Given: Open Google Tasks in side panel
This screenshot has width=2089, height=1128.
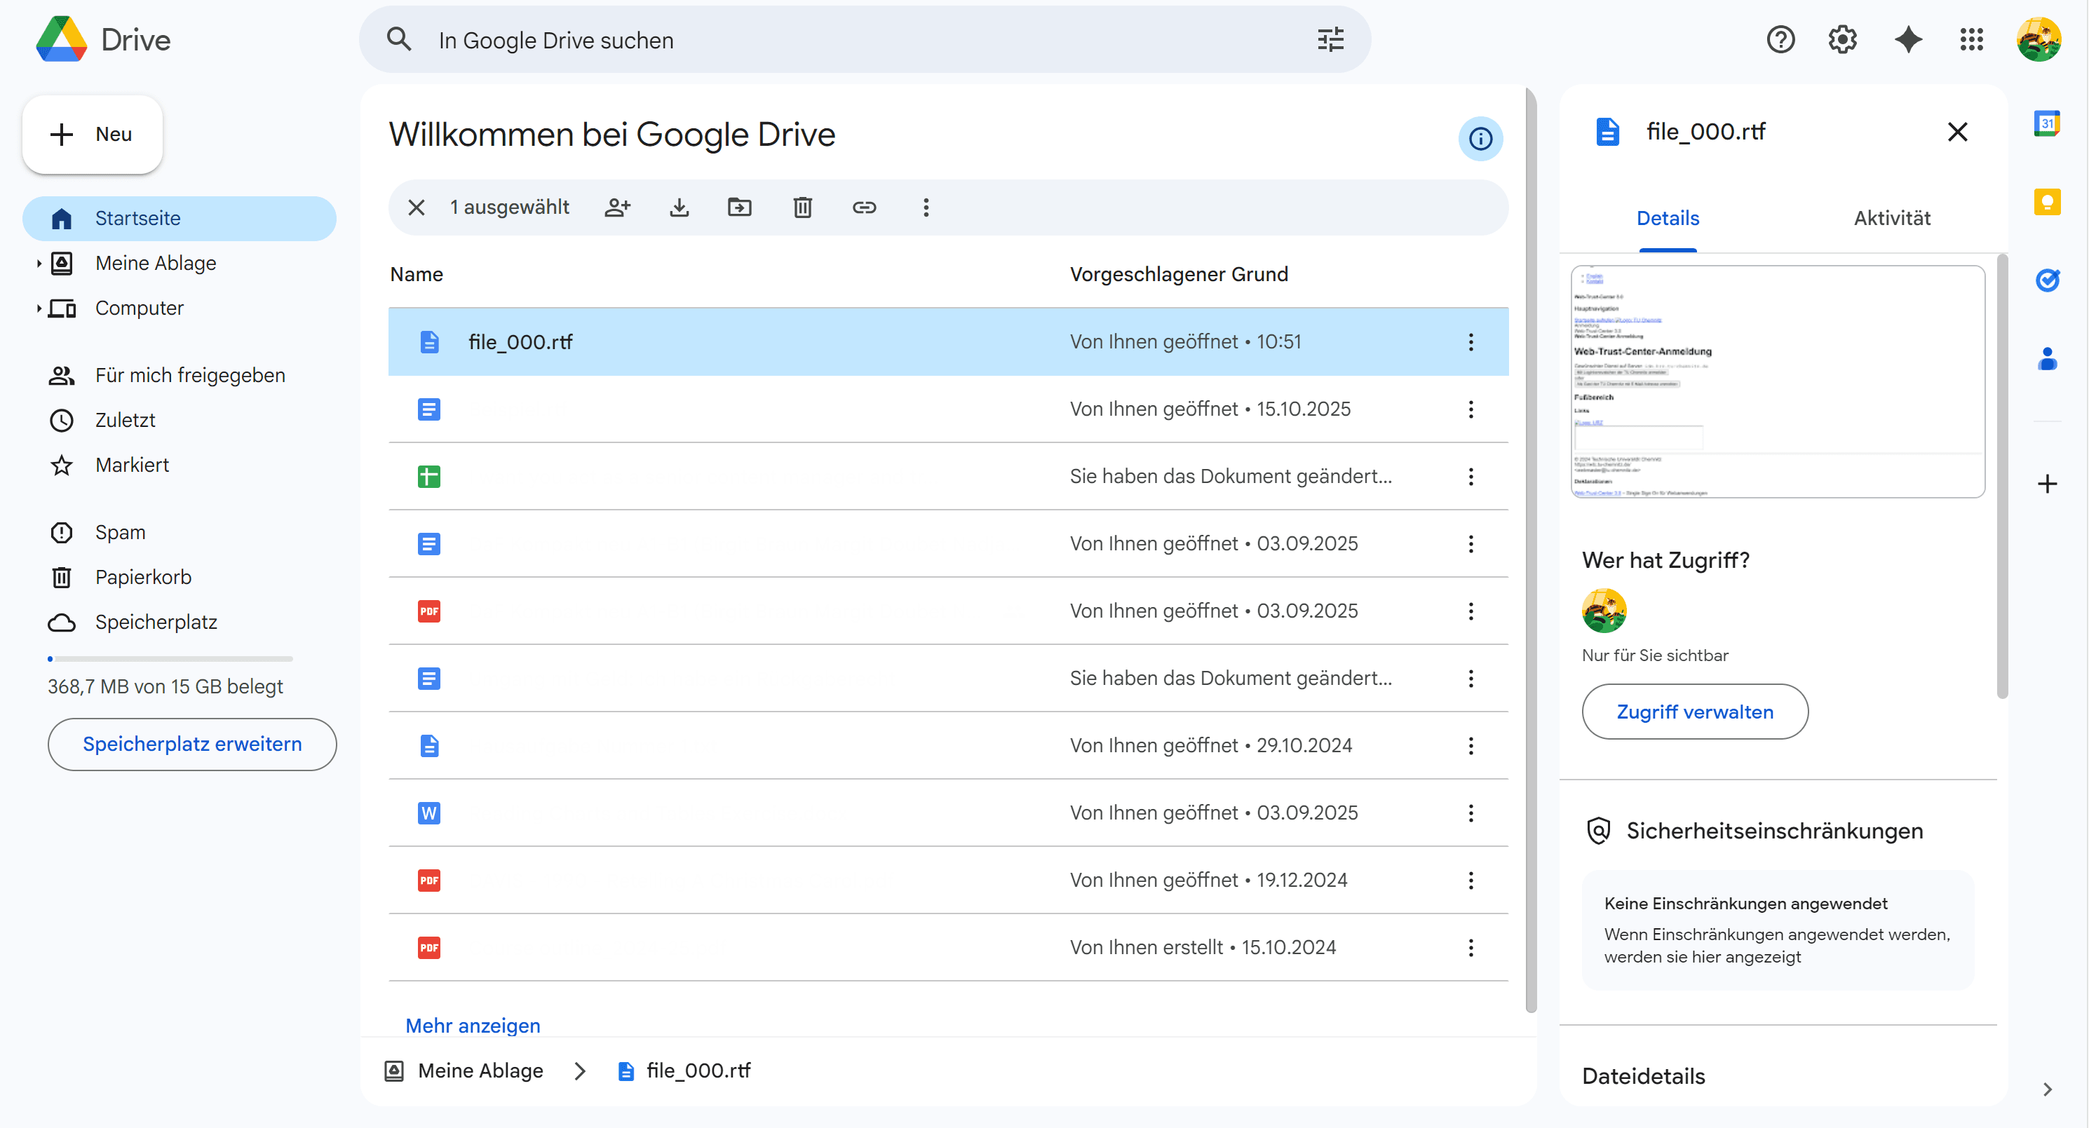Looking at the screenshot, I should coord(2047,280).
